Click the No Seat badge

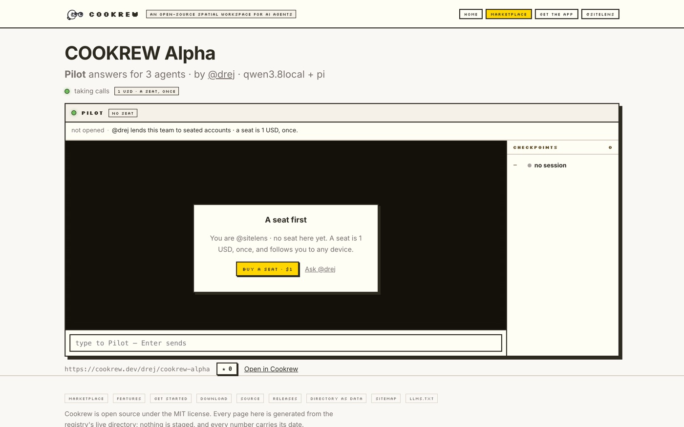[123, 113]
